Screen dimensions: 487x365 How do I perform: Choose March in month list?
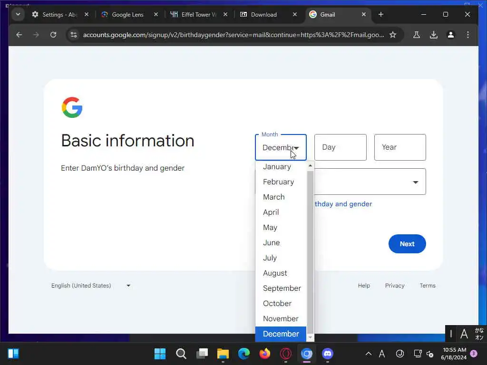pos(281,197)
